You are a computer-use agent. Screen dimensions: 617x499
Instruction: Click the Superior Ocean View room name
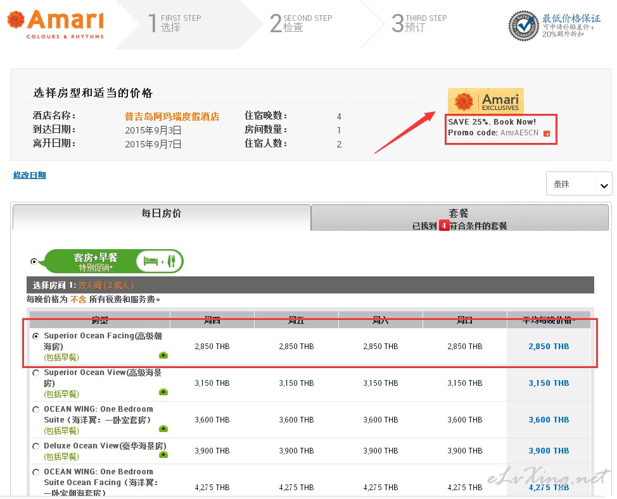tap(103, 378)
